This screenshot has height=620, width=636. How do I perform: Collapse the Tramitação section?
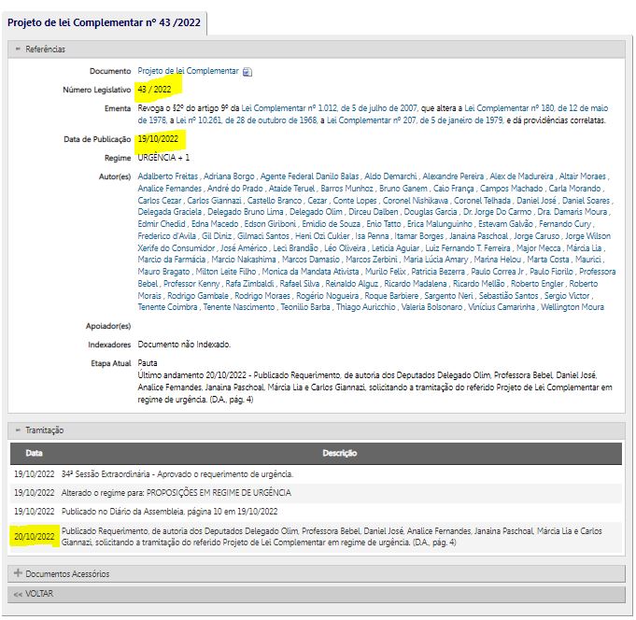coord(44,430)
